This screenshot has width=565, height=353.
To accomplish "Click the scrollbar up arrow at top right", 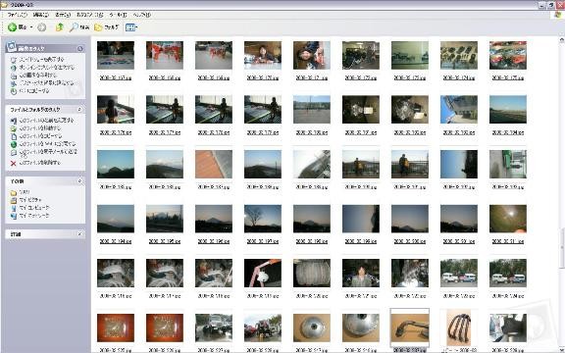I will [x=562, y=39].
